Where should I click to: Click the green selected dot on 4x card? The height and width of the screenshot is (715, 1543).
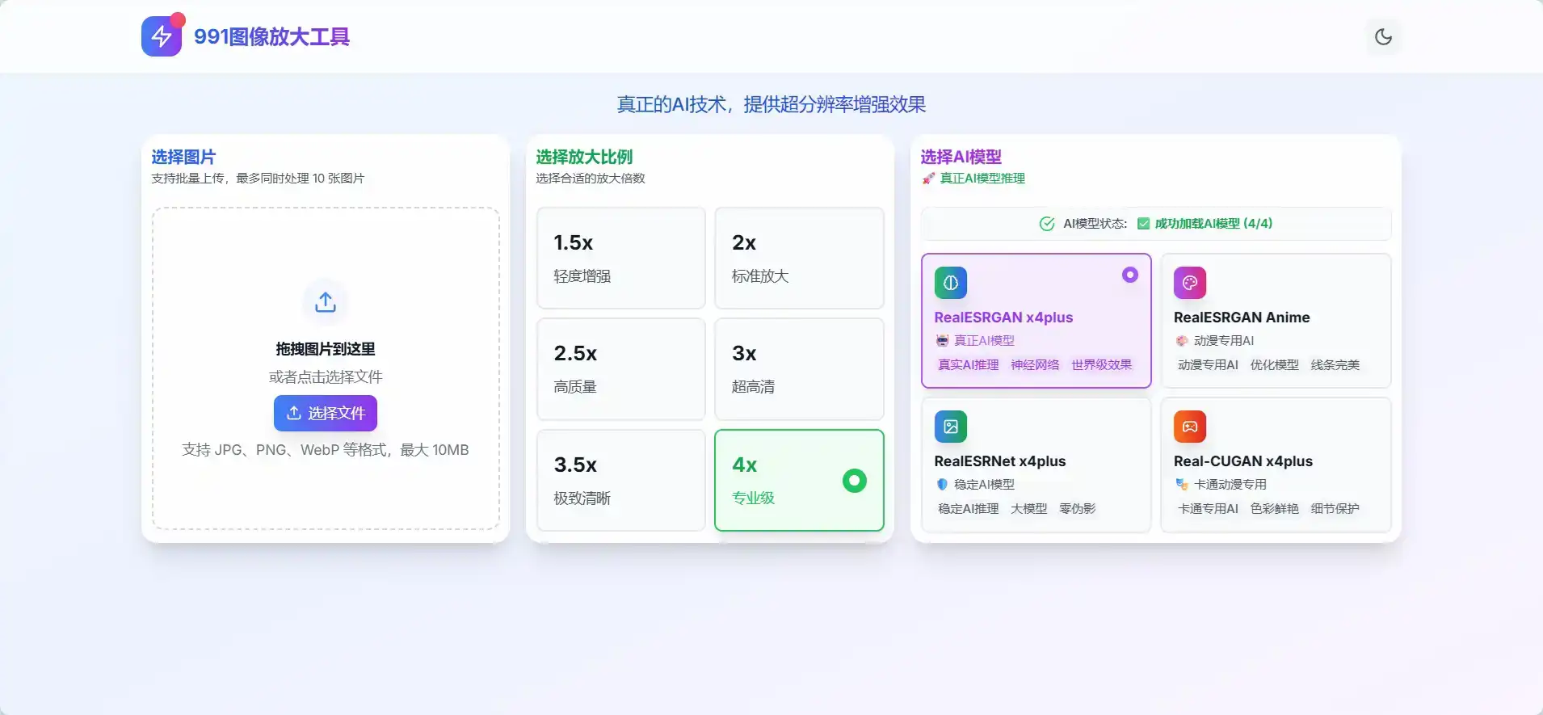tap(854, 481)
